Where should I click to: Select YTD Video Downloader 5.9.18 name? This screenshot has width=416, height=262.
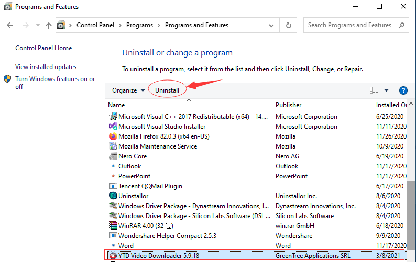[x=159, y=256]
